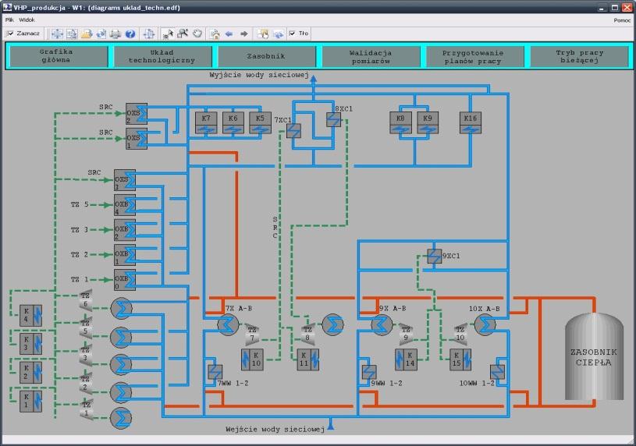The height and width of the screenshot is (446, 636).
Task: Click the 9X A-B condenser circle
Action: pyautogui.click(x=382, y=325)
